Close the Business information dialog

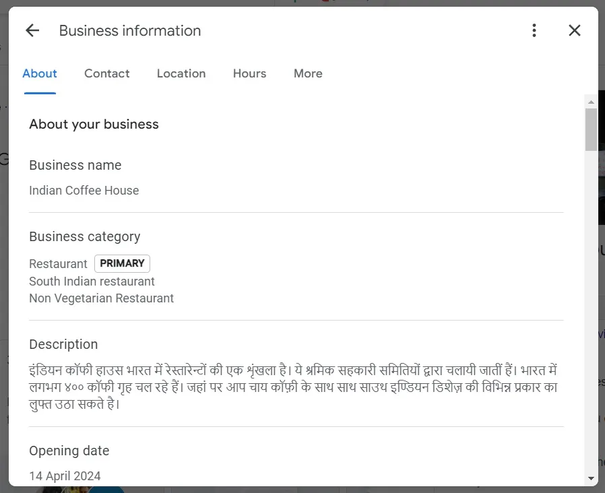coord(575,30)
